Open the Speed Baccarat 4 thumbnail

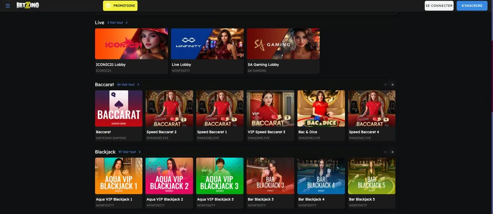click(372, 109)
